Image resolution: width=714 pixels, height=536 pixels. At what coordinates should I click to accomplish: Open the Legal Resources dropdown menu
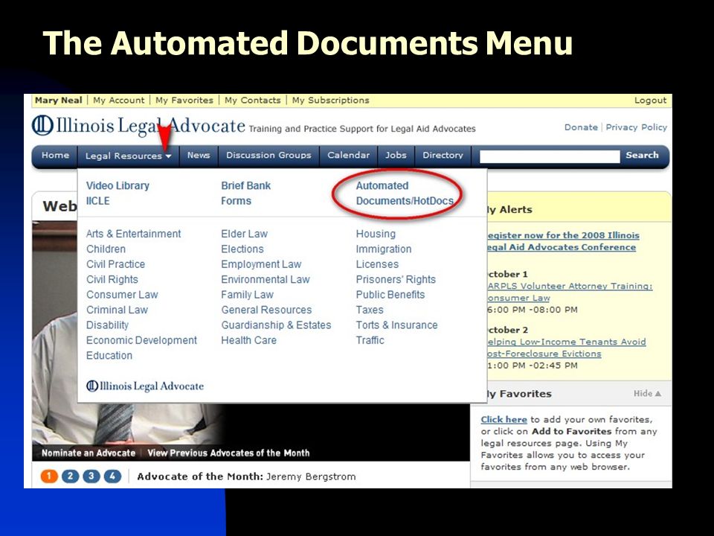[128, 156]
